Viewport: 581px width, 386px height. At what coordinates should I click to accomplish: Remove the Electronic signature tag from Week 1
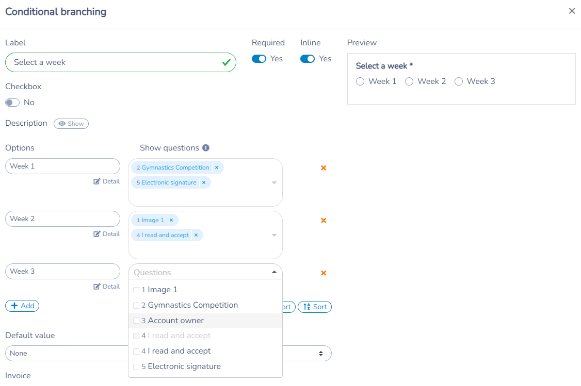(x=204, y=182)
